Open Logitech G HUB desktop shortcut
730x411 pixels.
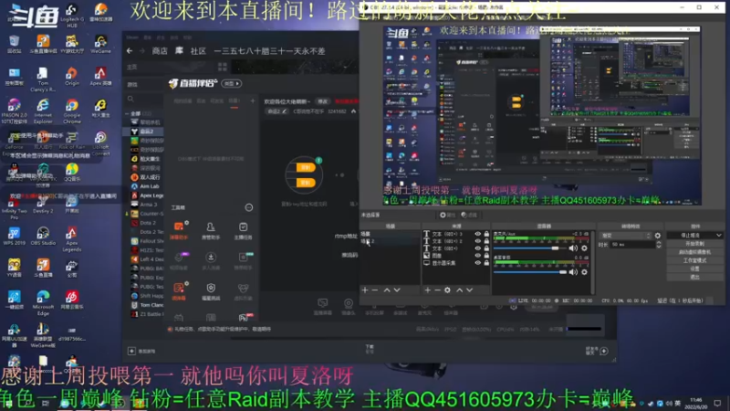(x=72, y=16)
